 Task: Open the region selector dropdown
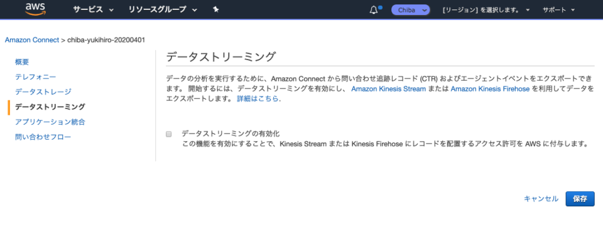(486, 10)
